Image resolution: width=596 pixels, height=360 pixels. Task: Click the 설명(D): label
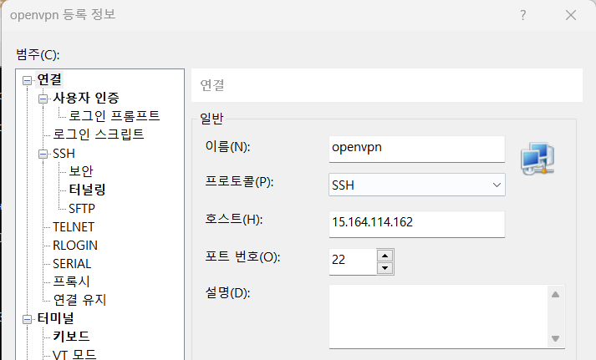227,292
